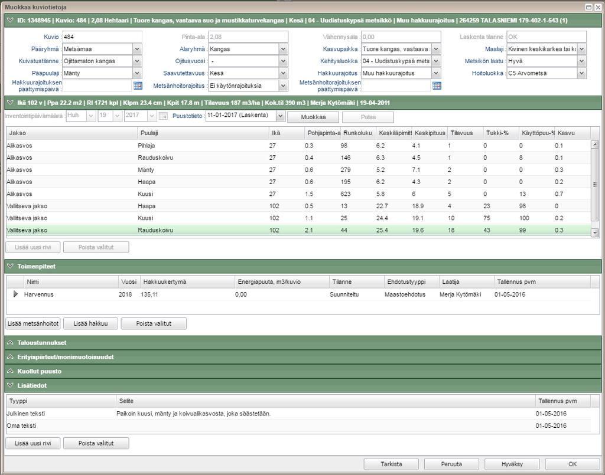Click the Kuvio input field
This screenshot has height=475, width=605.
[x=102, y=37]
